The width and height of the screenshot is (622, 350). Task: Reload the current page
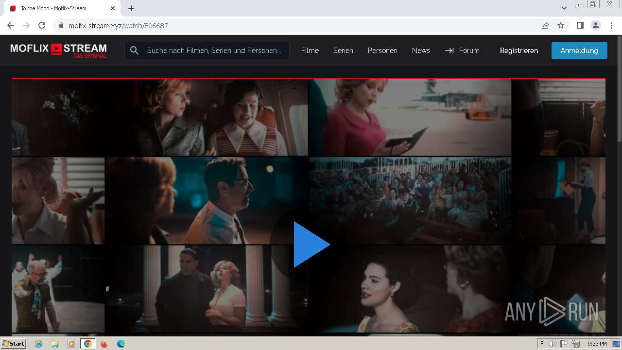[42, 25]
